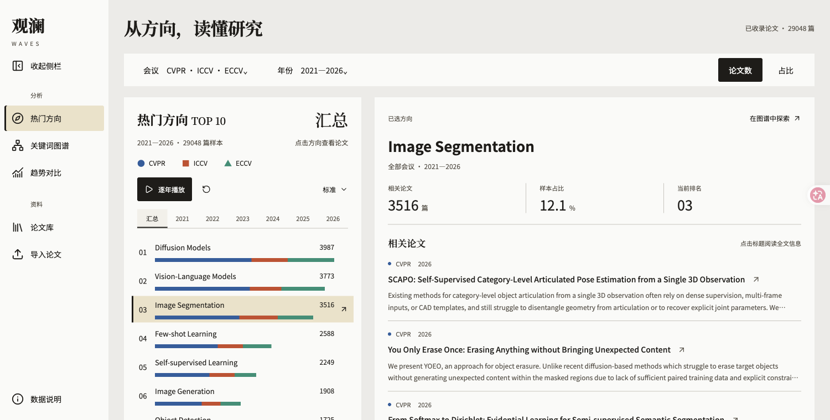Open 论文库 in sidebar
The width and height of the screenshot is (830, 420).
[54, 227]
